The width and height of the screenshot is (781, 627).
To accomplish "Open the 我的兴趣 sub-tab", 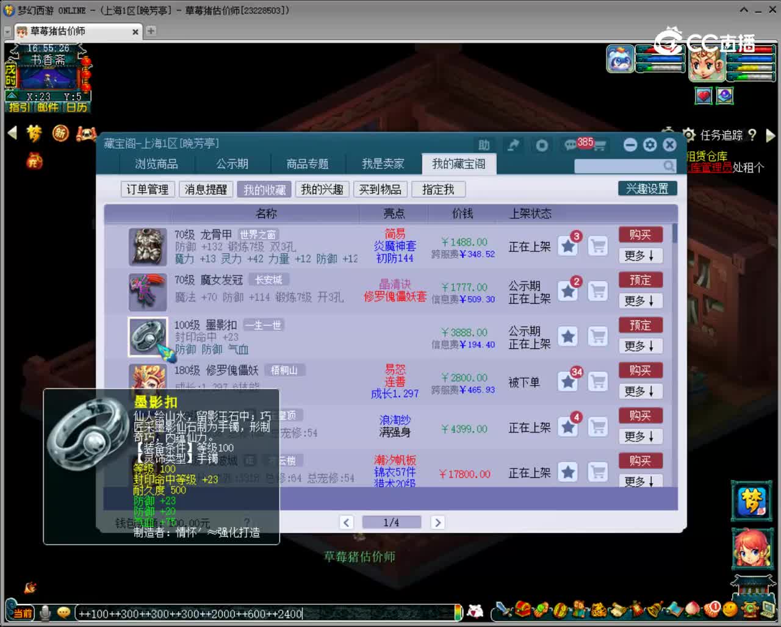I will (x=322, y=190).
